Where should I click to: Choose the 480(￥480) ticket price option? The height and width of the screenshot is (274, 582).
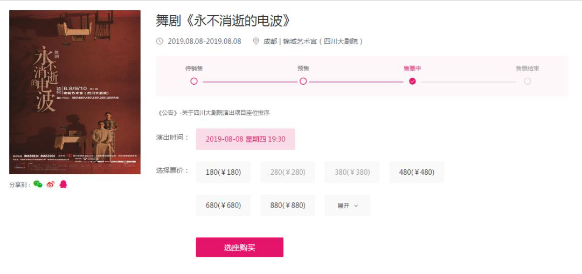[x=417, y=173]
